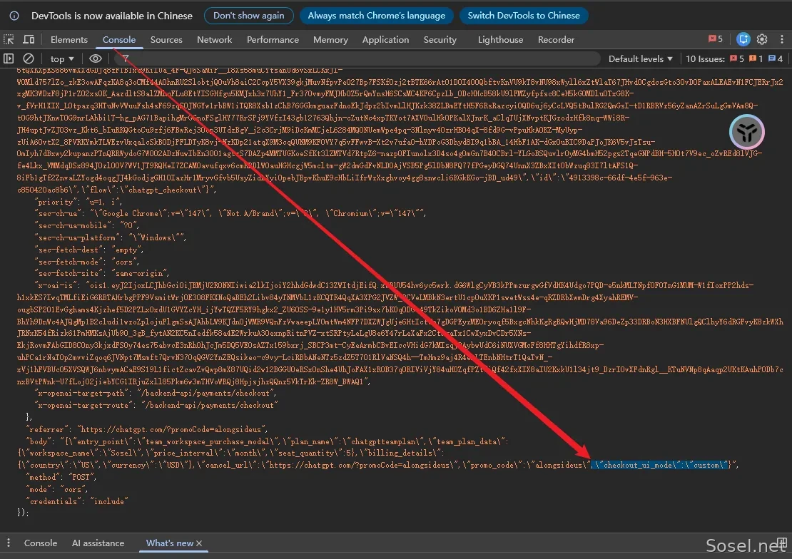
Task: Open the Lighthouse tab
Action: [501, 39]
